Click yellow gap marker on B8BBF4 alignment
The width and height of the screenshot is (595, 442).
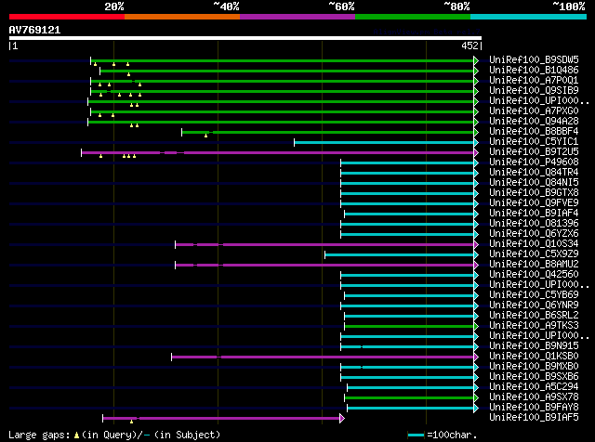click(205, 136)
